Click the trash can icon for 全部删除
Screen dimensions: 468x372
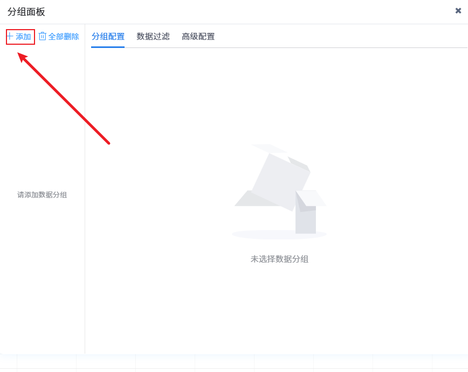click(43, 36)
